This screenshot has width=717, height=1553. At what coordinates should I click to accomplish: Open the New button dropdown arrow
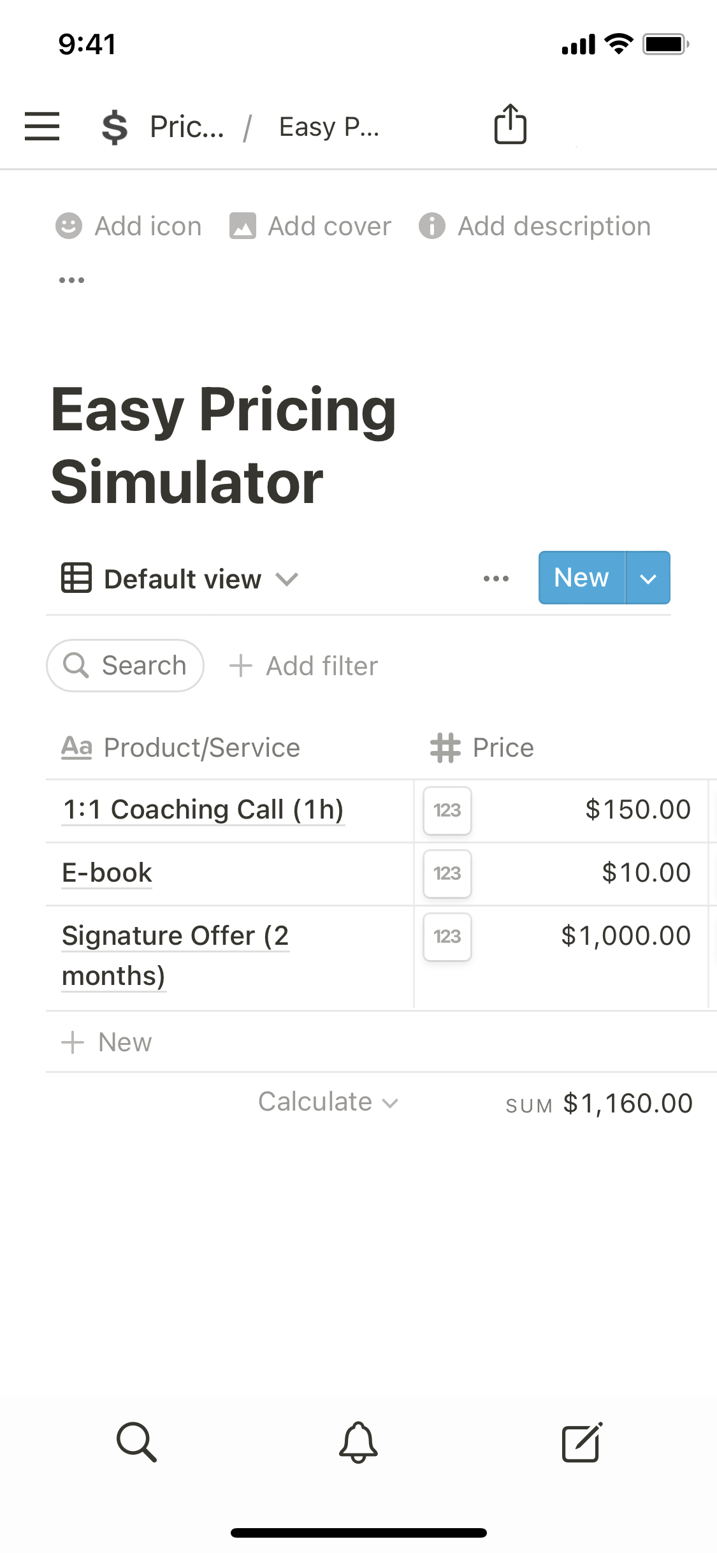point(648,578)
